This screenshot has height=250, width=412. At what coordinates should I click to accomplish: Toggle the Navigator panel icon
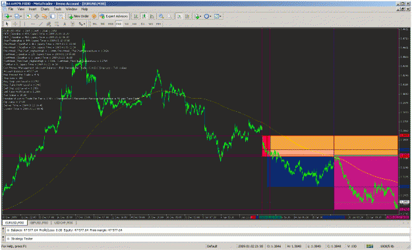tap(45, 16)
